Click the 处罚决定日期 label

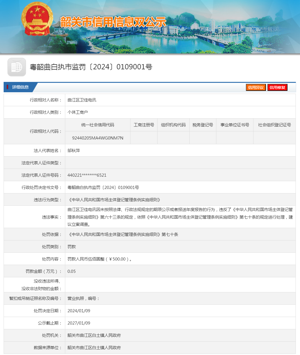click(x=48, y=311)
